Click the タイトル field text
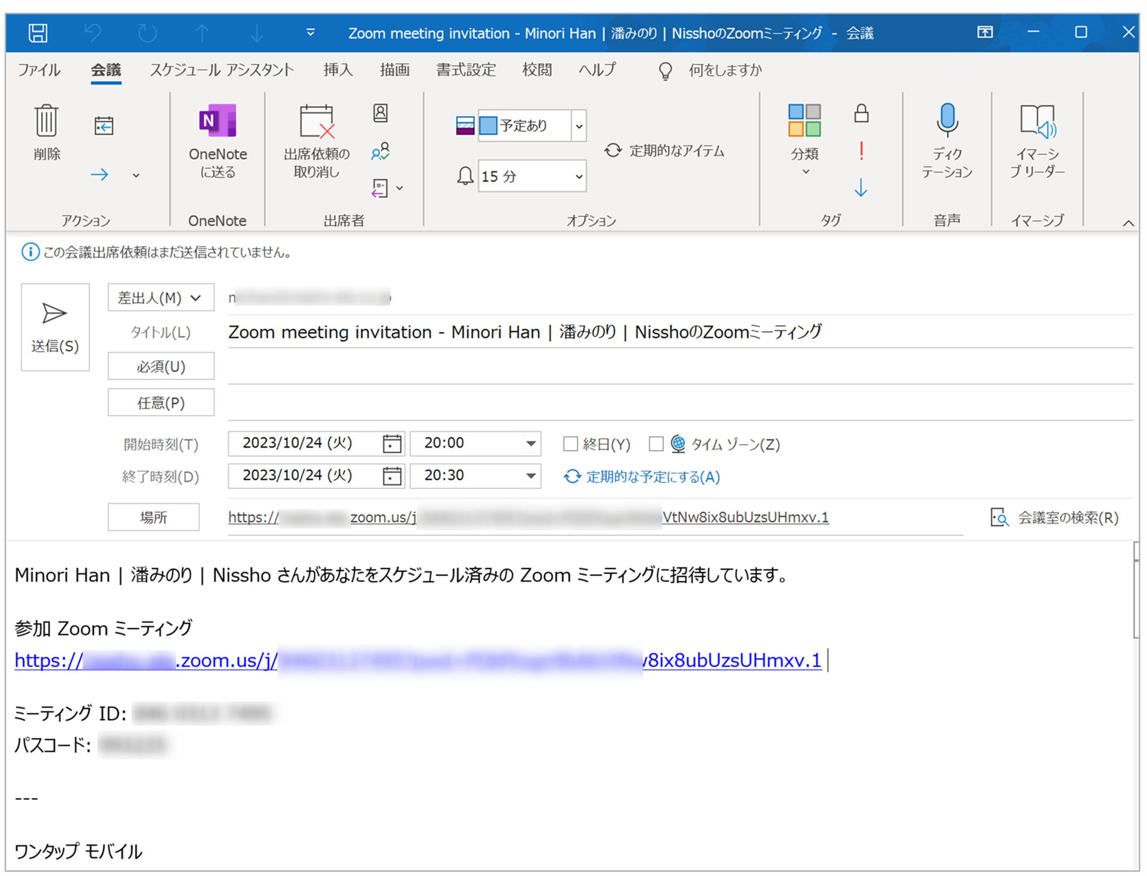 (x=524, y=332)
